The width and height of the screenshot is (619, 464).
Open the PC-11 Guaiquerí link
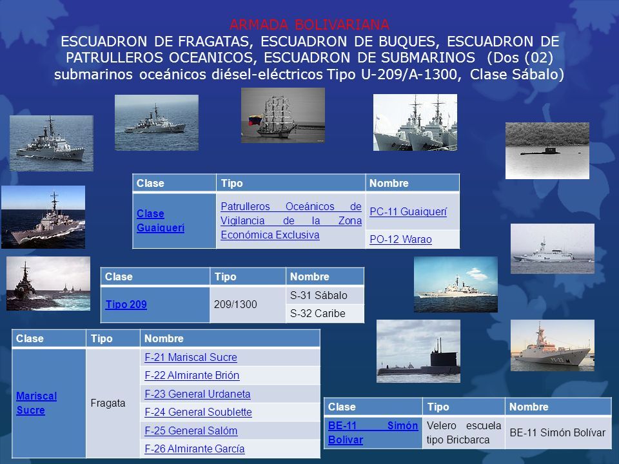coord(408,212)
